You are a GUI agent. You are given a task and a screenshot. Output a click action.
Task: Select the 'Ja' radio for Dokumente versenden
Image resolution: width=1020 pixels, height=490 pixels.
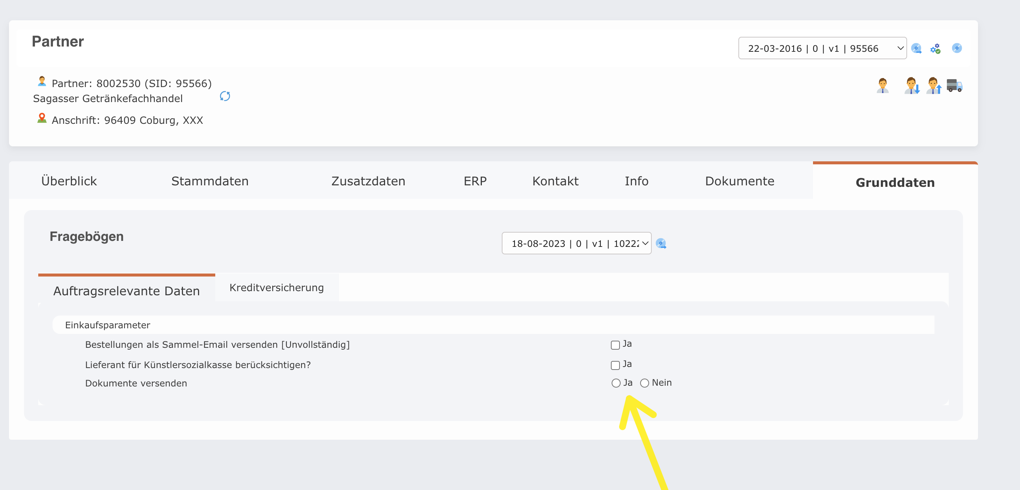tap(616, 383)
